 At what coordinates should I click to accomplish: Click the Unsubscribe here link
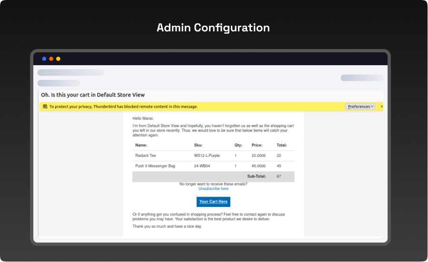point(213,189)
